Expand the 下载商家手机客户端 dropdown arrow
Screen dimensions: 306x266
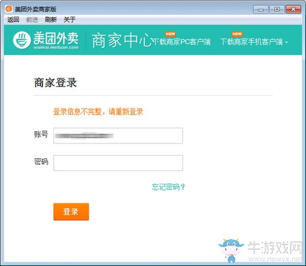[x=286, y=42]
